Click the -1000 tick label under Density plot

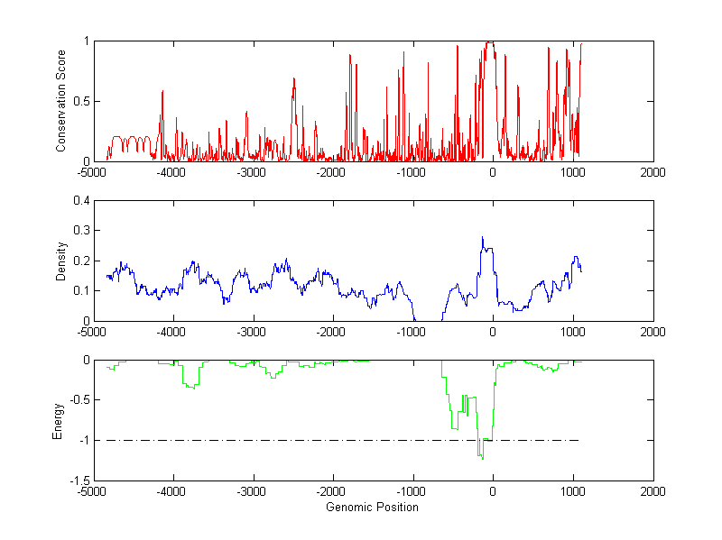412,333
